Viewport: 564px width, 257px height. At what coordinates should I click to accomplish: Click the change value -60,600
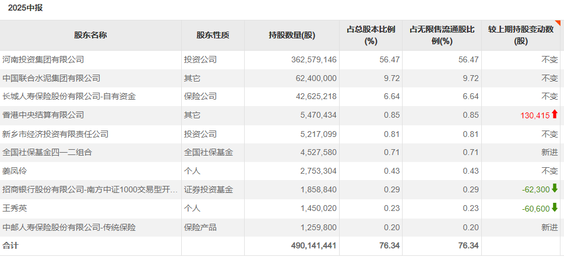point(536,209)
